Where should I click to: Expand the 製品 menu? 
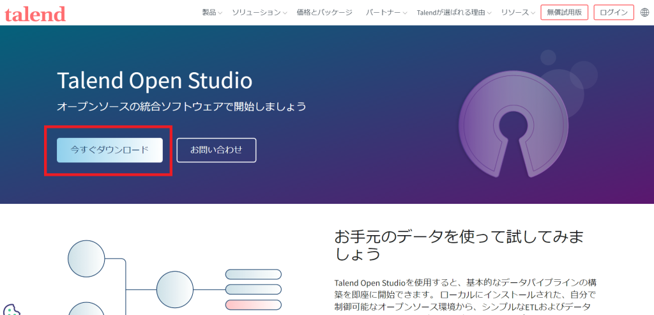212,13
